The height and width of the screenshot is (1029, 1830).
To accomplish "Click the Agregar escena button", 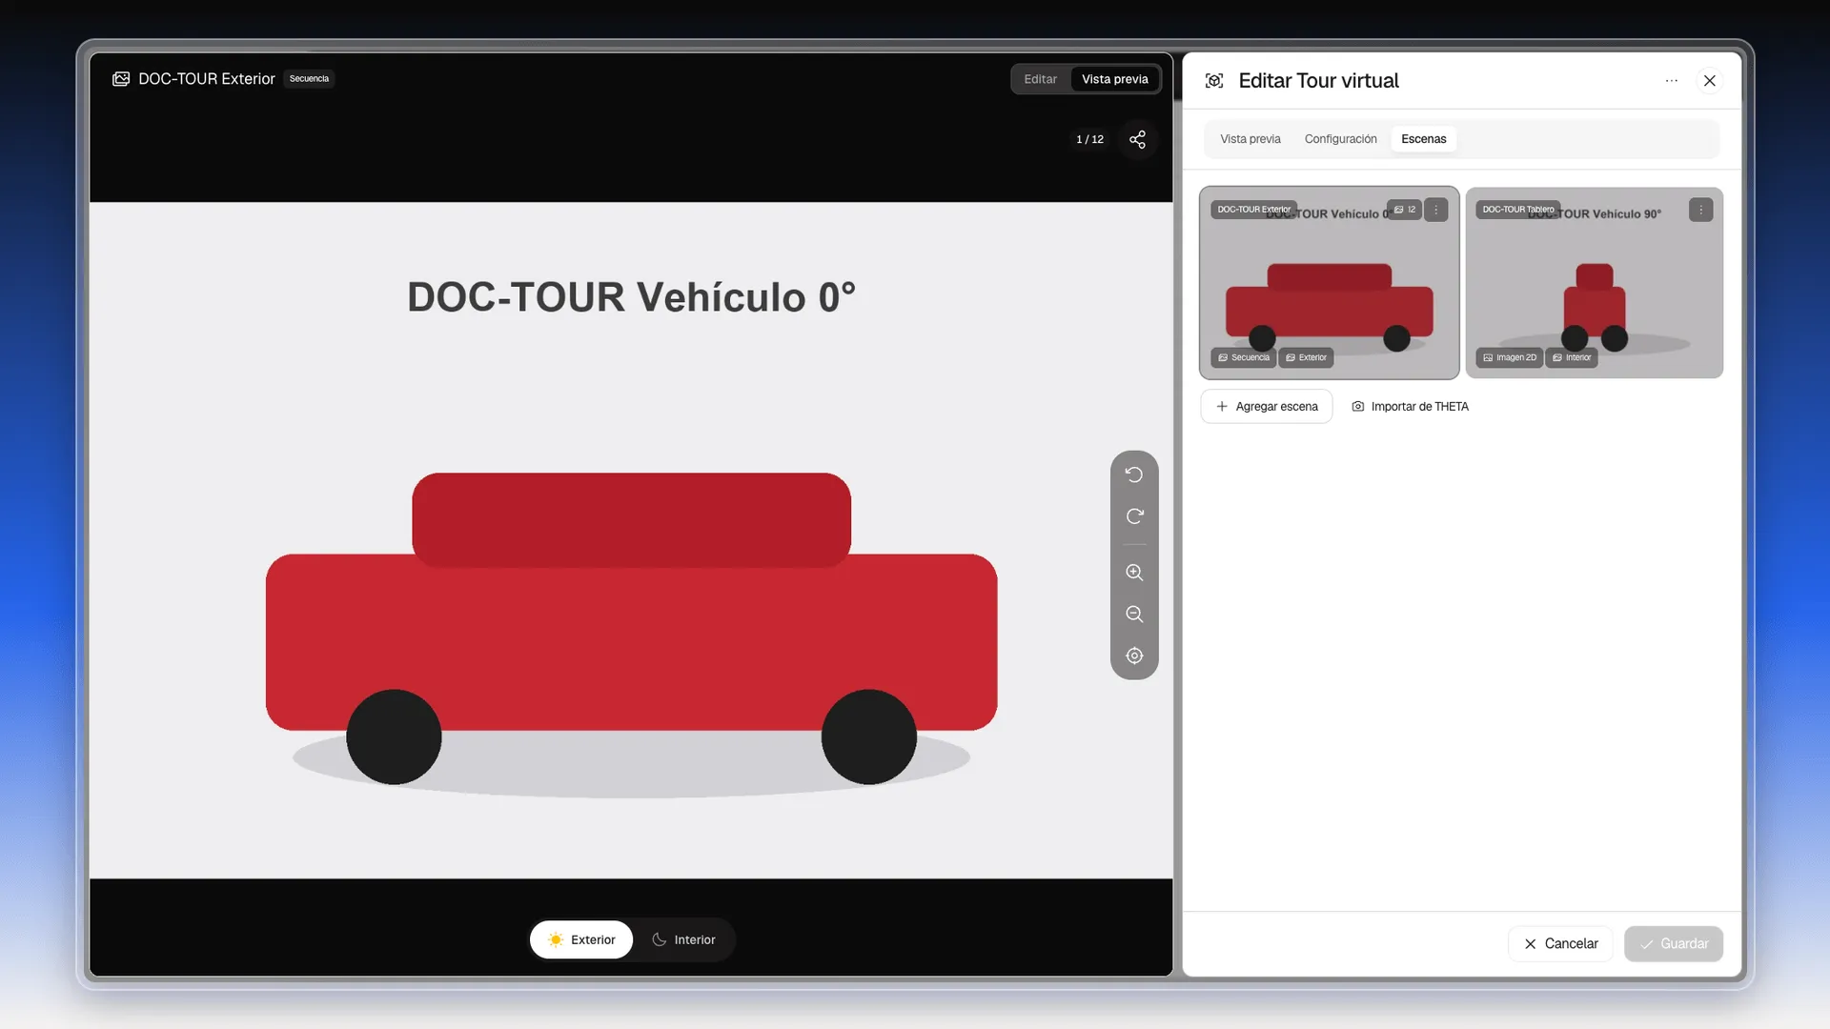I will click(x=1267, y=407).
